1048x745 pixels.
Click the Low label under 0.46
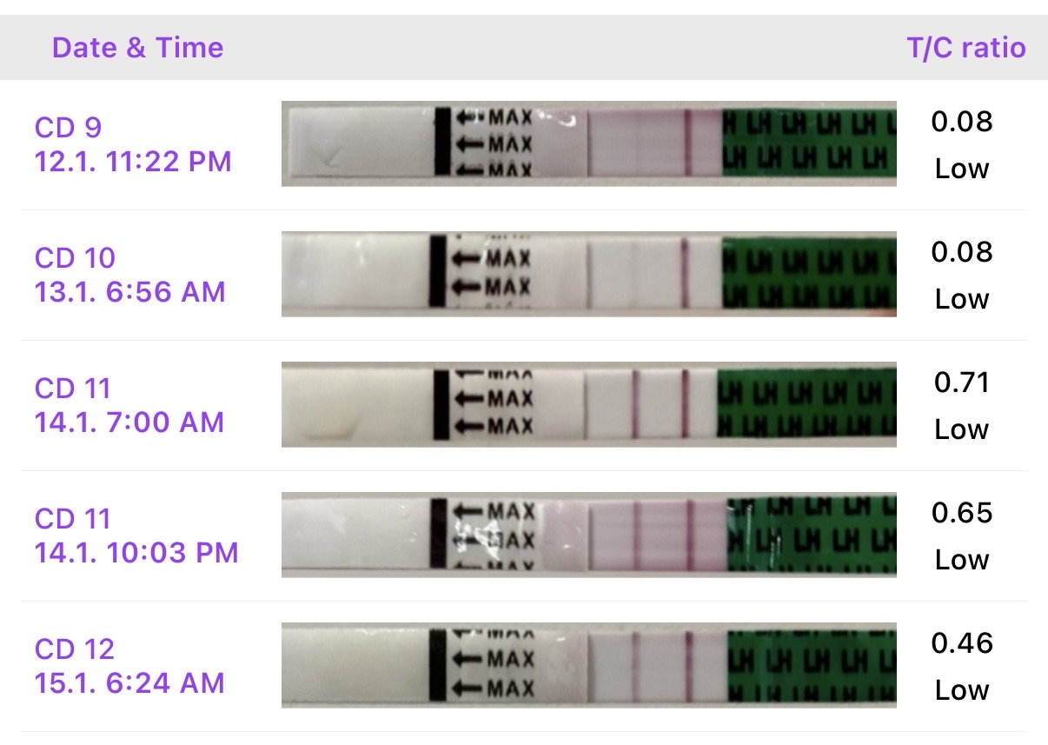pos(961,690)
